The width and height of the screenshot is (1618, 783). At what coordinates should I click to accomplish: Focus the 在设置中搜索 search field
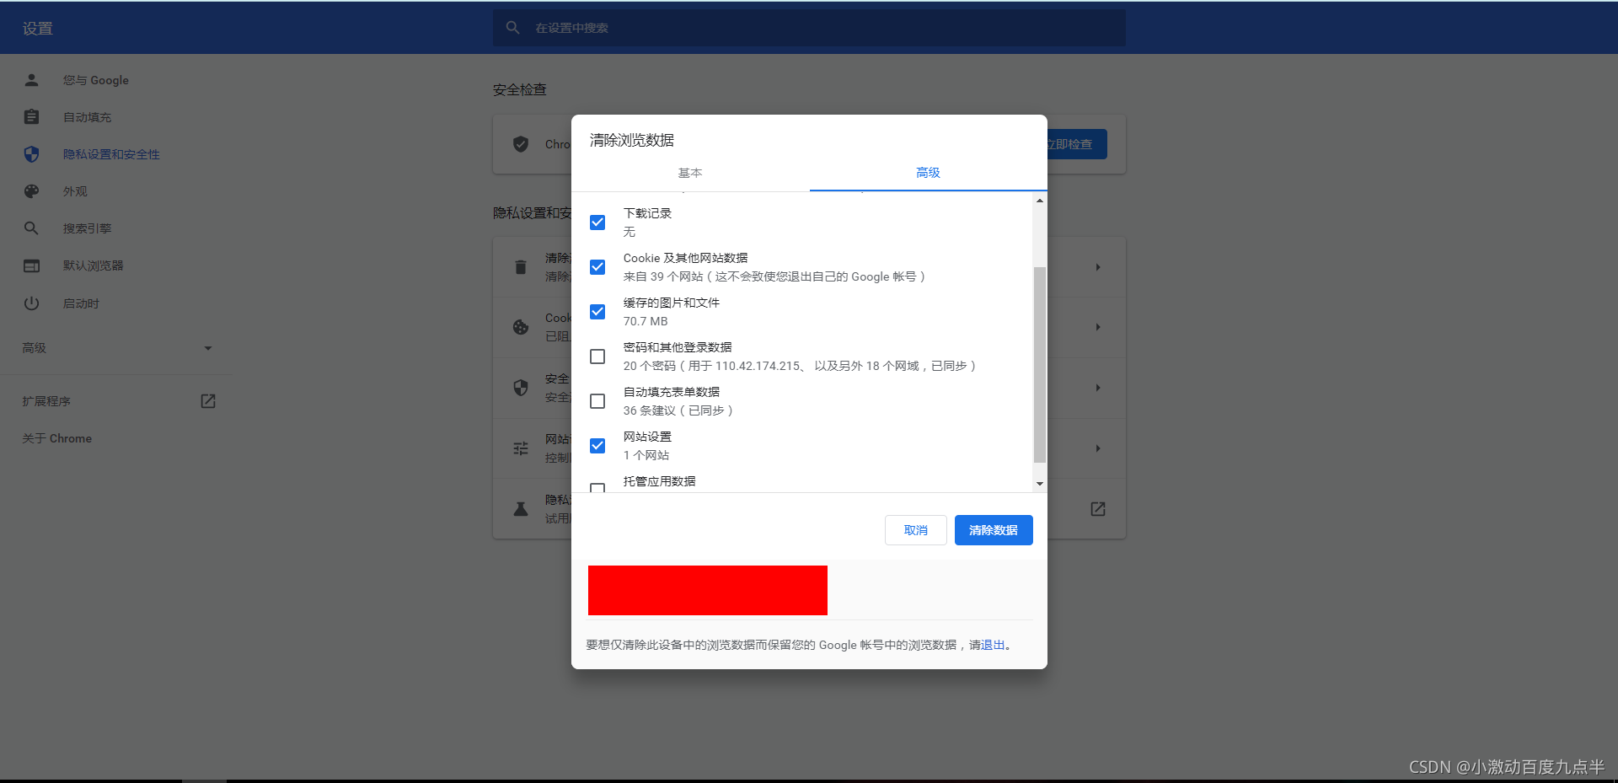[x=809, y=28]
